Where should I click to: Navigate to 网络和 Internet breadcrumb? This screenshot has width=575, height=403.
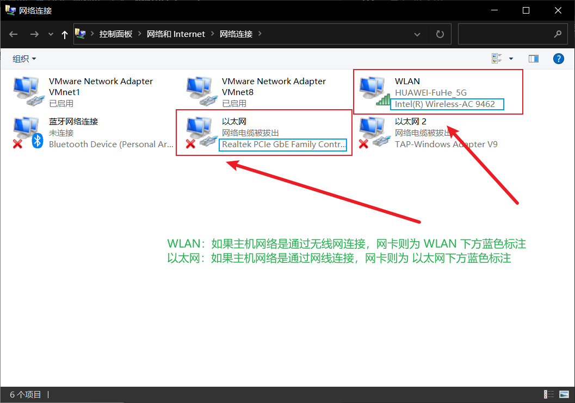pyautogui.click(x=176, y=34)
